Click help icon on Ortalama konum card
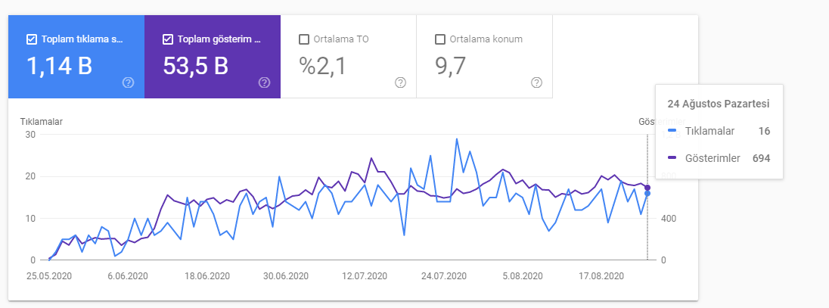This screenshot has height=308, width=829. 536,82
